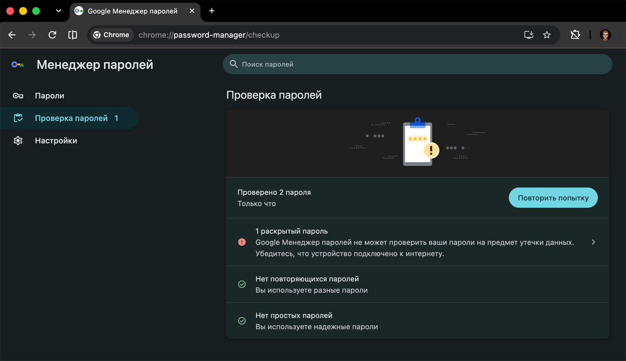Click the Проверка паролей page heading
Viewport: 626px width, 361px height.
pos(274,95)
